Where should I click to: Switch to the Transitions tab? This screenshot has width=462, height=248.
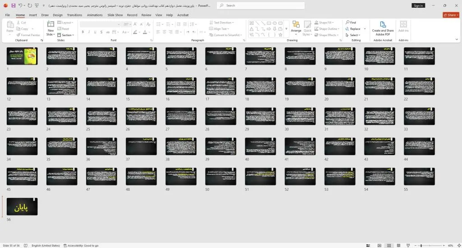(x=74, y=15)
